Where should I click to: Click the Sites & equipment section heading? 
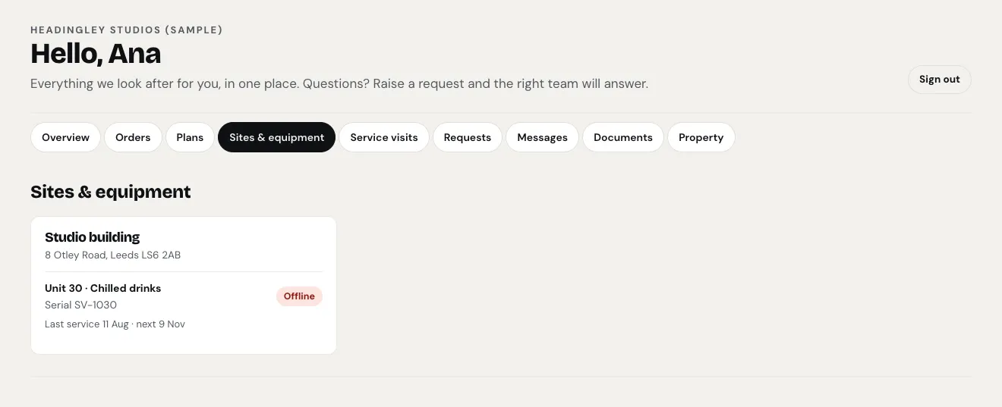click(111, 193)
